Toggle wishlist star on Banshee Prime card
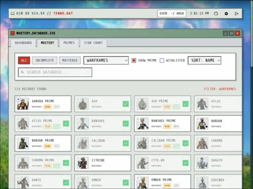253x189 pixels. [138, 119]
